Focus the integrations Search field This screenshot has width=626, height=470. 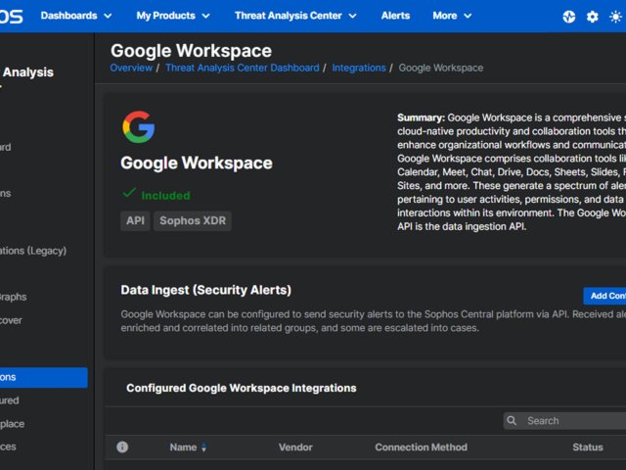click(x=565, y=420)
